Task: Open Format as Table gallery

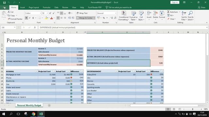Action: [x=134, y=16]
